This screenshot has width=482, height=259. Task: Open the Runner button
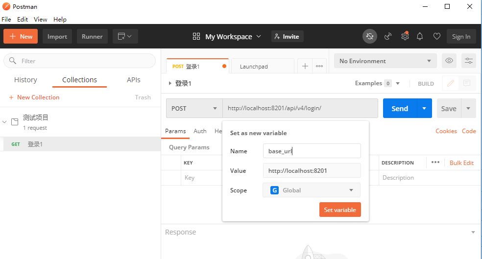(92, 36)
